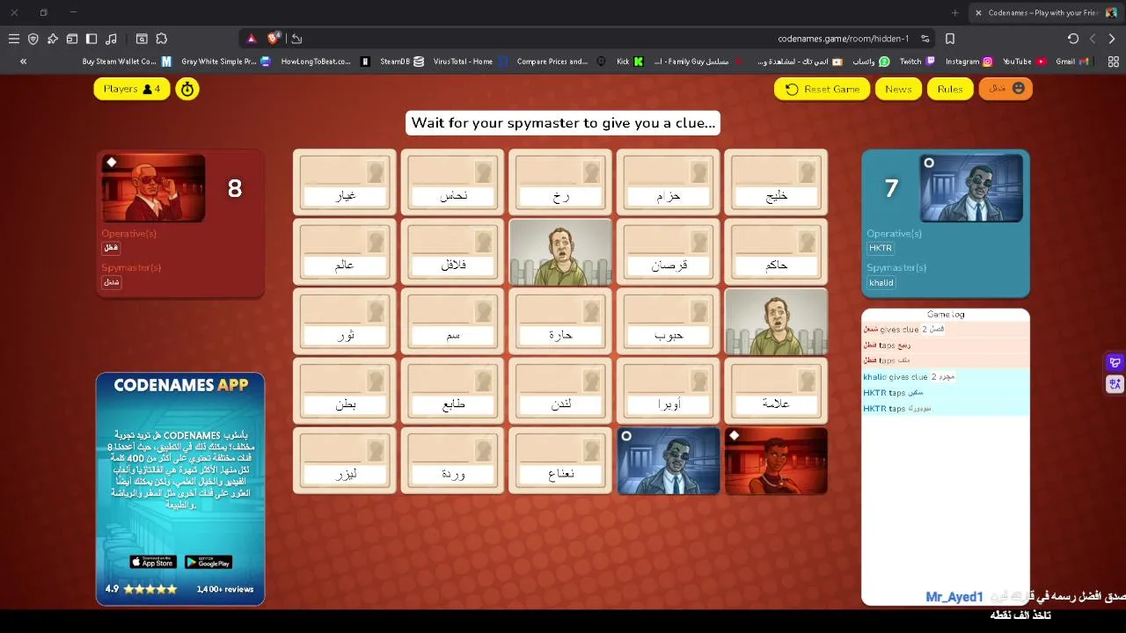Open the orange nickname menu button

pyautogui.click(x=1005, y=89)
